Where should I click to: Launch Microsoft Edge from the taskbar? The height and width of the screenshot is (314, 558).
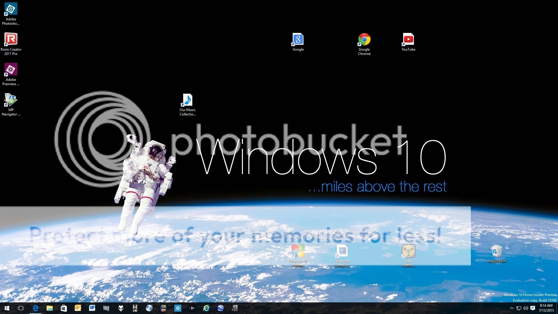[x=35, y=308]
